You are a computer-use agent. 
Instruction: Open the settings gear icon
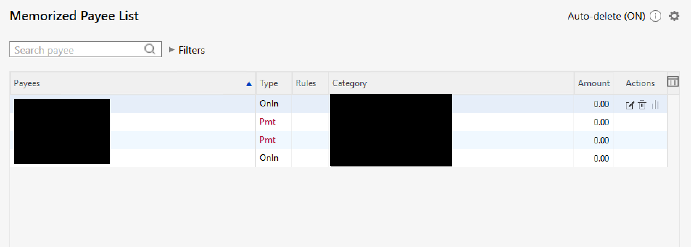pos(674,16)
